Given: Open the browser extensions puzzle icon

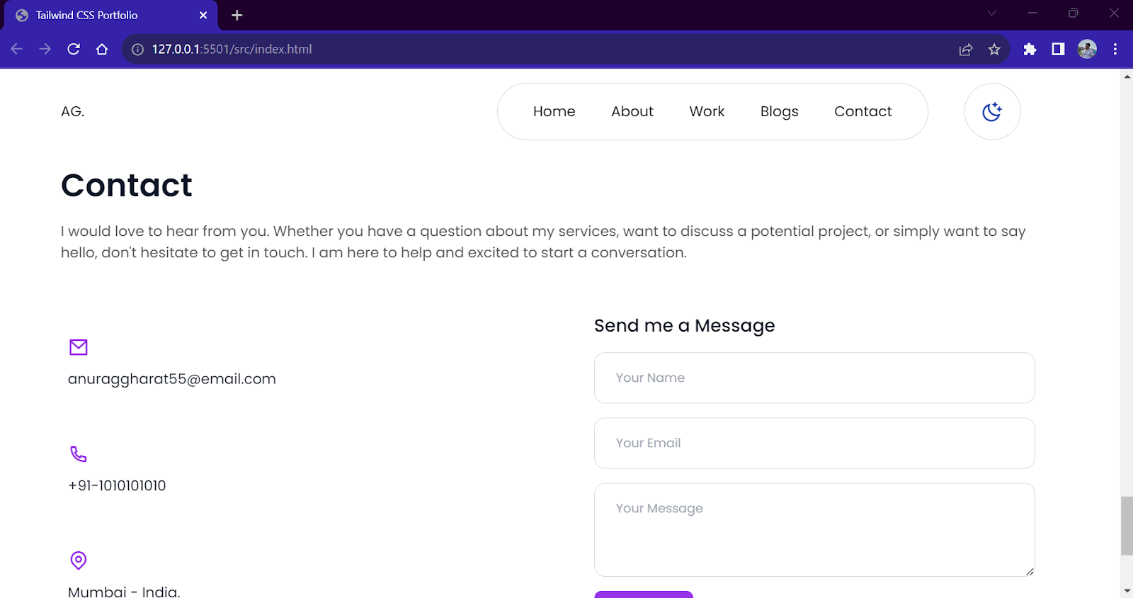Looking at the screenshot, I should (x=1030, y=49).
